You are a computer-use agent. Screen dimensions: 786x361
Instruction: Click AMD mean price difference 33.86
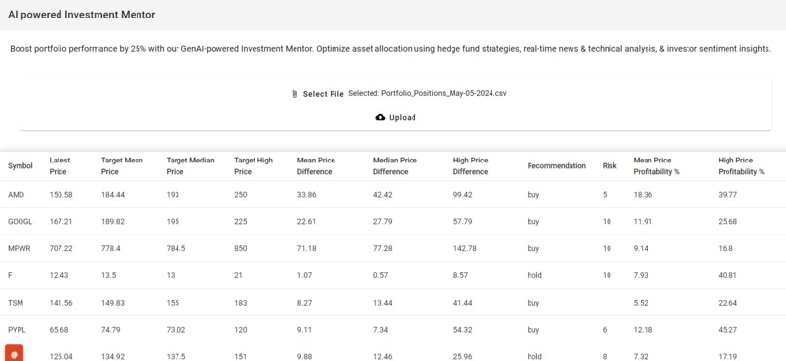pos(307,195)
